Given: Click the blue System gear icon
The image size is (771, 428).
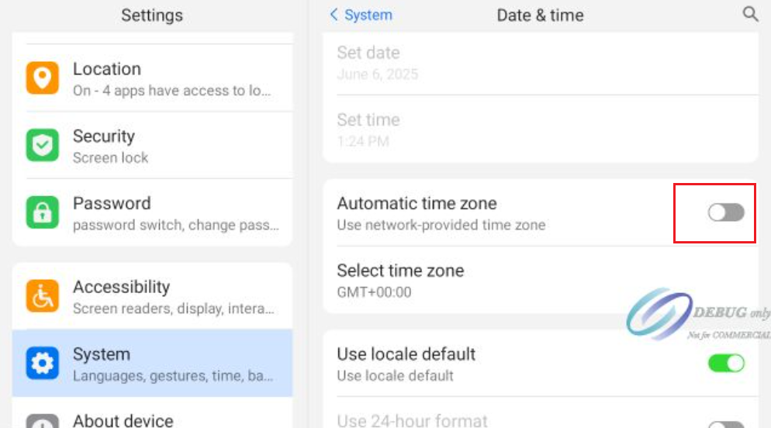Looking at the screenshot, I should pyautogui.click(x=43, y=363).
